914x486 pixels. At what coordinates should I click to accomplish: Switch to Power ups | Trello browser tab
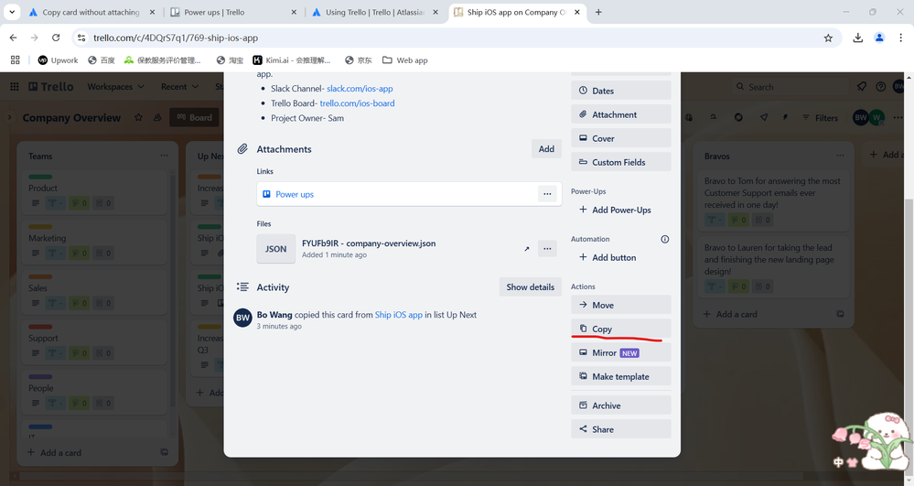233,12
